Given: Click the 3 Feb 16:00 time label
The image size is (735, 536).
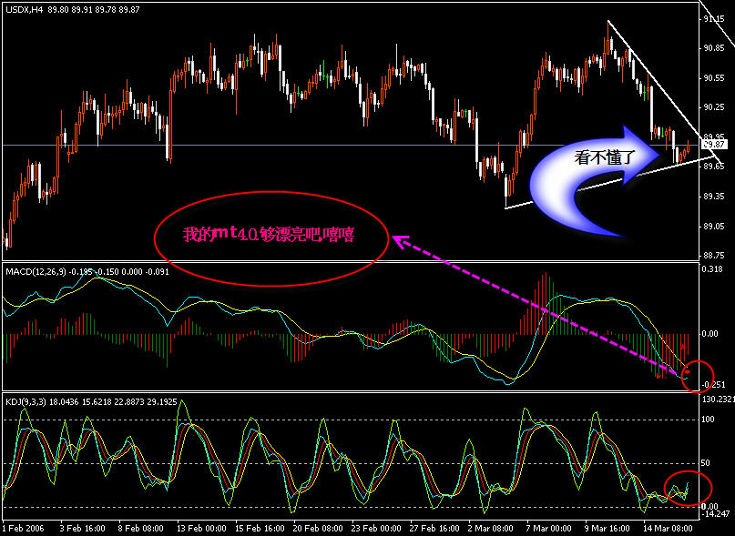Looking at the screenshot, I should click(x=83, y=529).
